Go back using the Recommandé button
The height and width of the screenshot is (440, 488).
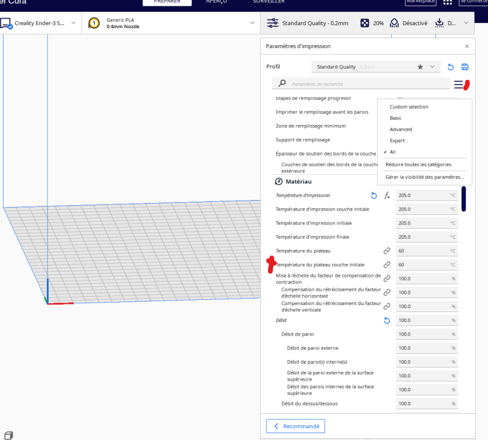(x=295, y=426)
